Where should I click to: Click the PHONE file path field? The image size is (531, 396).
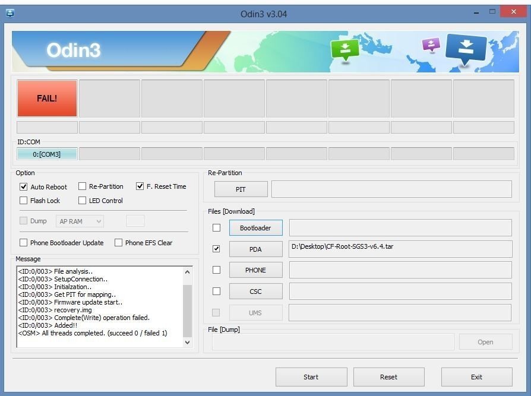[400, 270]
